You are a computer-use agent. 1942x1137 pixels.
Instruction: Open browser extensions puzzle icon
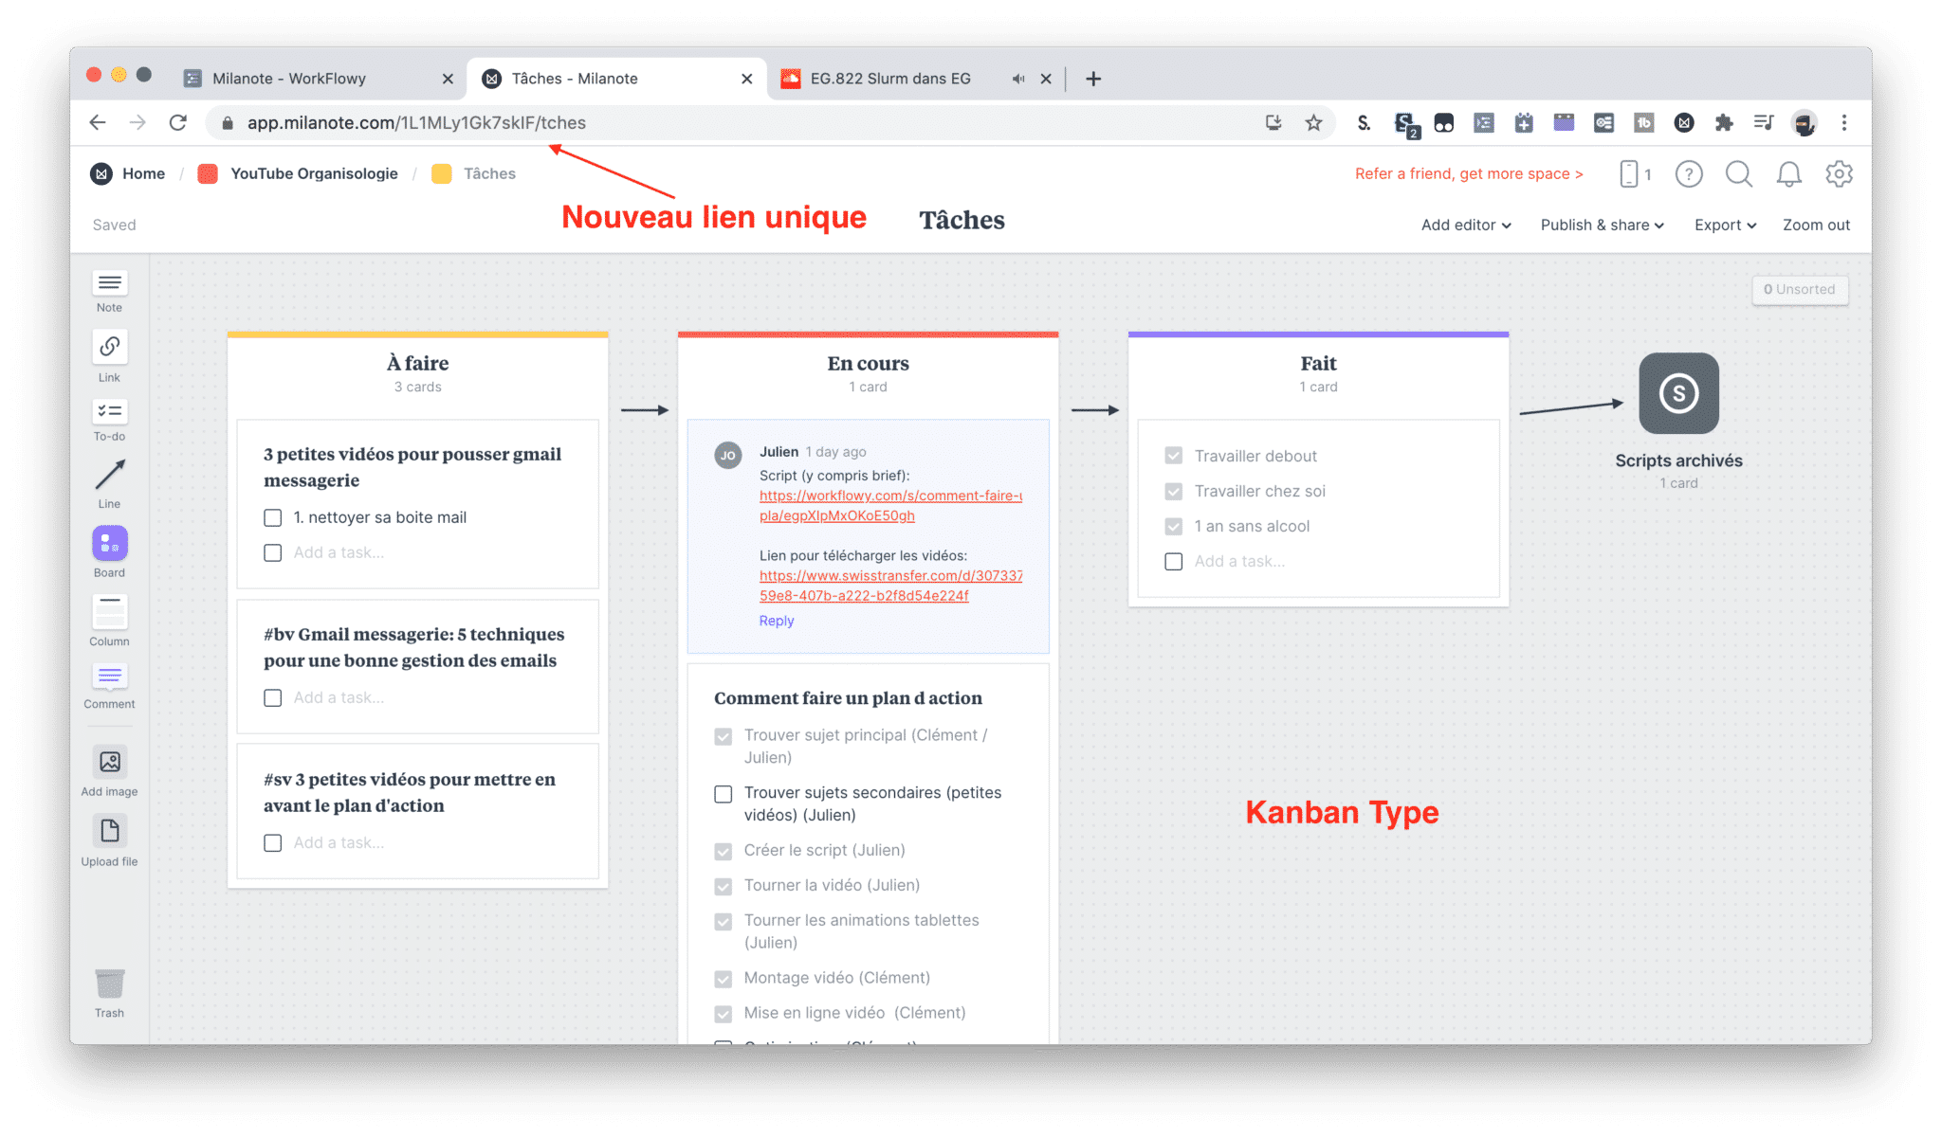coord(1724,122)
